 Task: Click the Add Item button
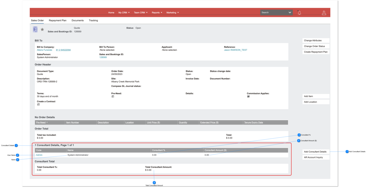tap(316, 96)
